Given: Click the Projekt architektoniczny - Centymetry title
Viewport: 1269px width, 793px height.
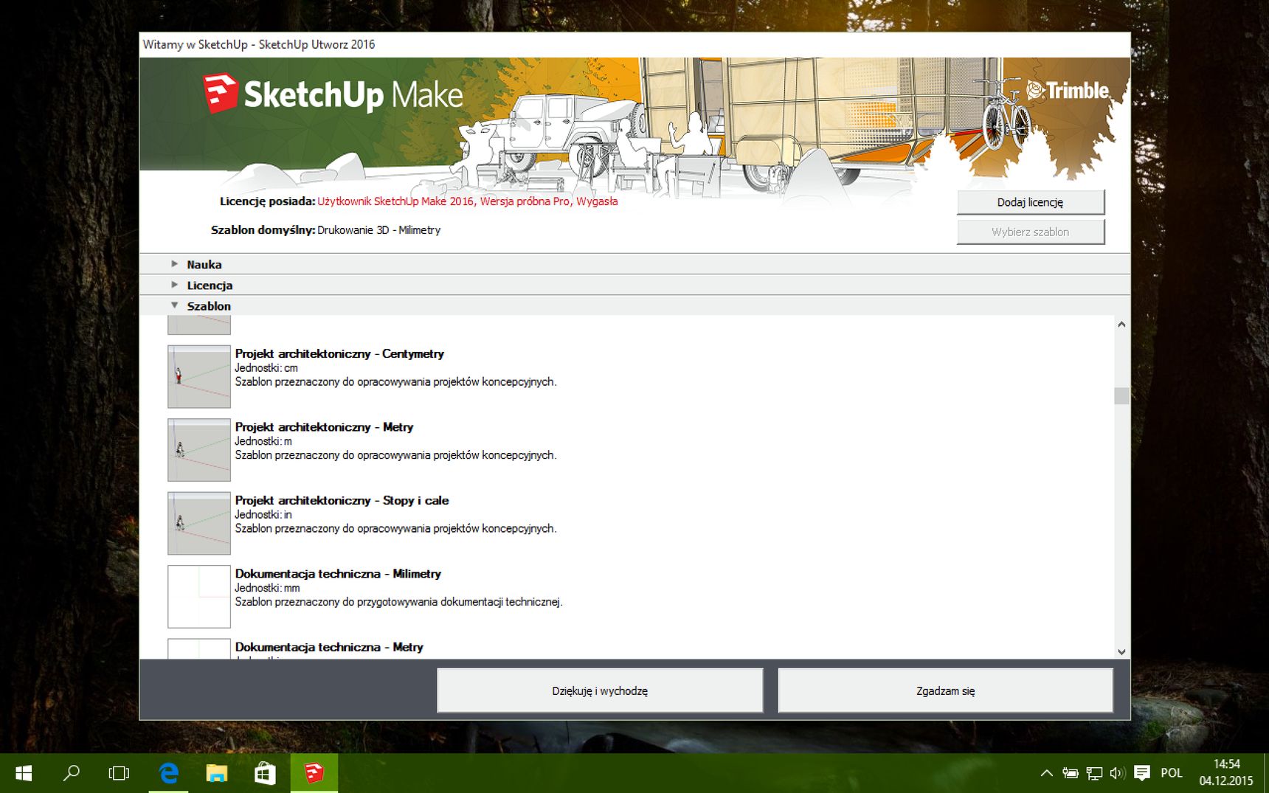Looking at the screenshot, I should (339, 353).
